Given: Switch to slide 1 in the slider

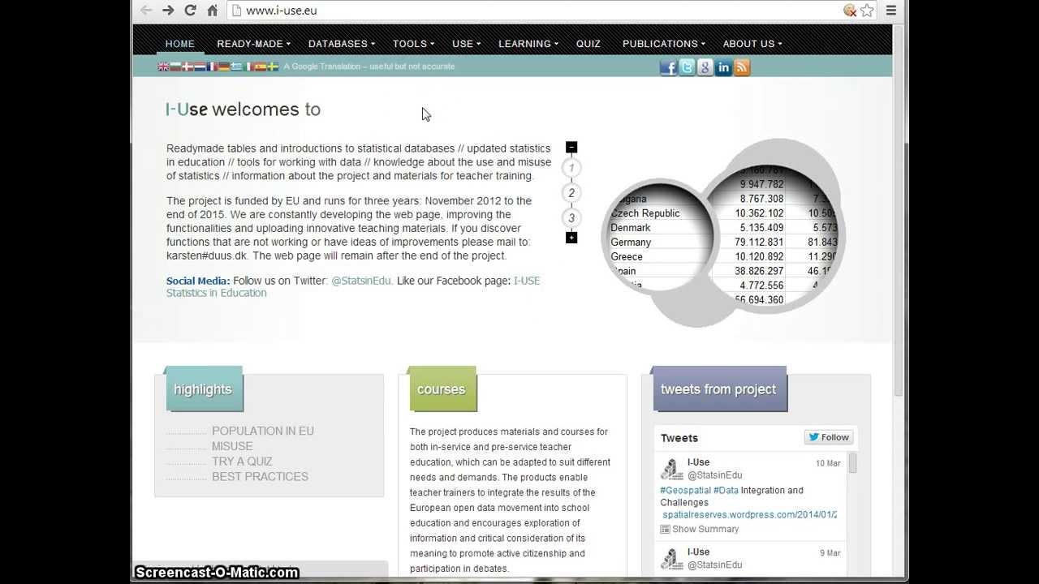Looking at the screenshot, I should pyautogui.click(x=571, y=168).
